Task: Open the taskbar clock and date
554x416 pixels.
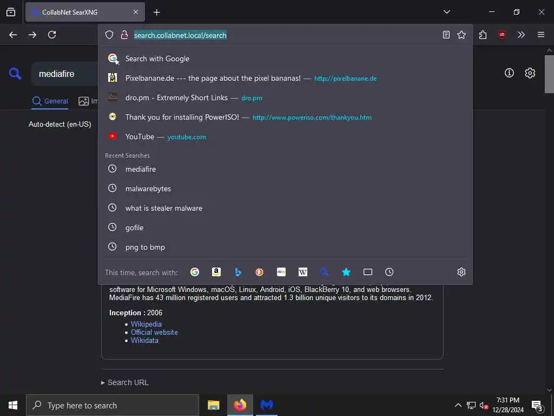Action: 507,405
